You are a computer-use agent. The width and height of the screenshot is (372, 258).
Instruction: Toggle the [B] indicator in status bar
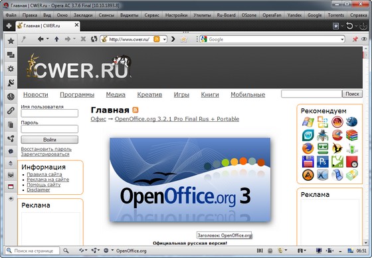click(x=260, y=251)
